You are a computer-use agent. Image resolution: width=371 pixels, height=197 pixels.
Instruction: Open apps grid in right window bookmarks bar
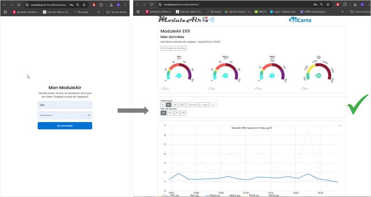point(138,11)
